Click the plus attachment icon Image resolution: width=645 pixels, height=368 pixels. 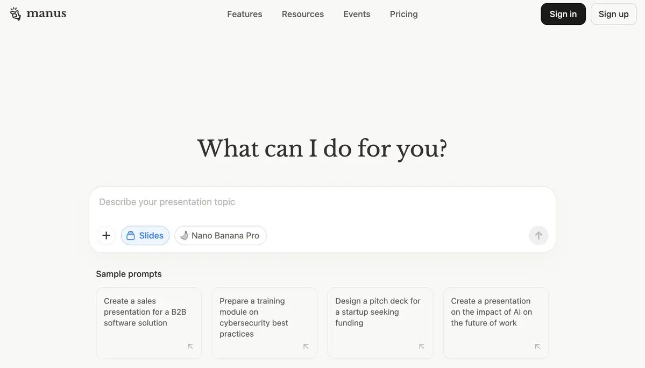tap(106, 236)
